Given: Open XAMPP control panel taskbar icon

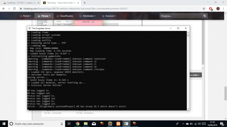Looking at the screenshot, I should [118, 124].
